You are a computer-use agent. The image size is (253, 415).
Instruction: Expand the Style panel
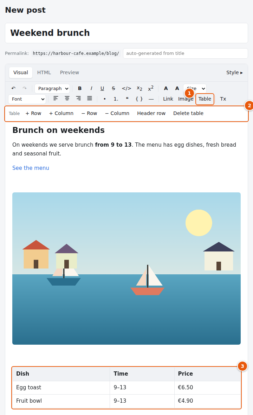(234, 72)
